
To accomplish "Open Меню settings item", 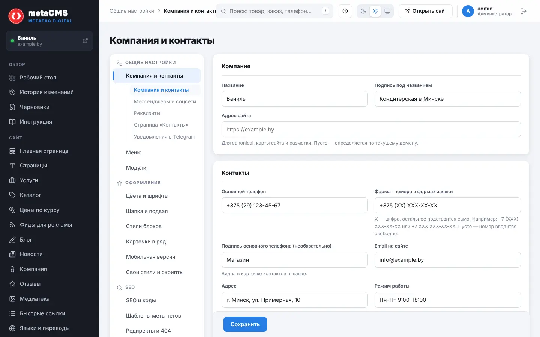I will pyautogui.click(x=157, y=152).
